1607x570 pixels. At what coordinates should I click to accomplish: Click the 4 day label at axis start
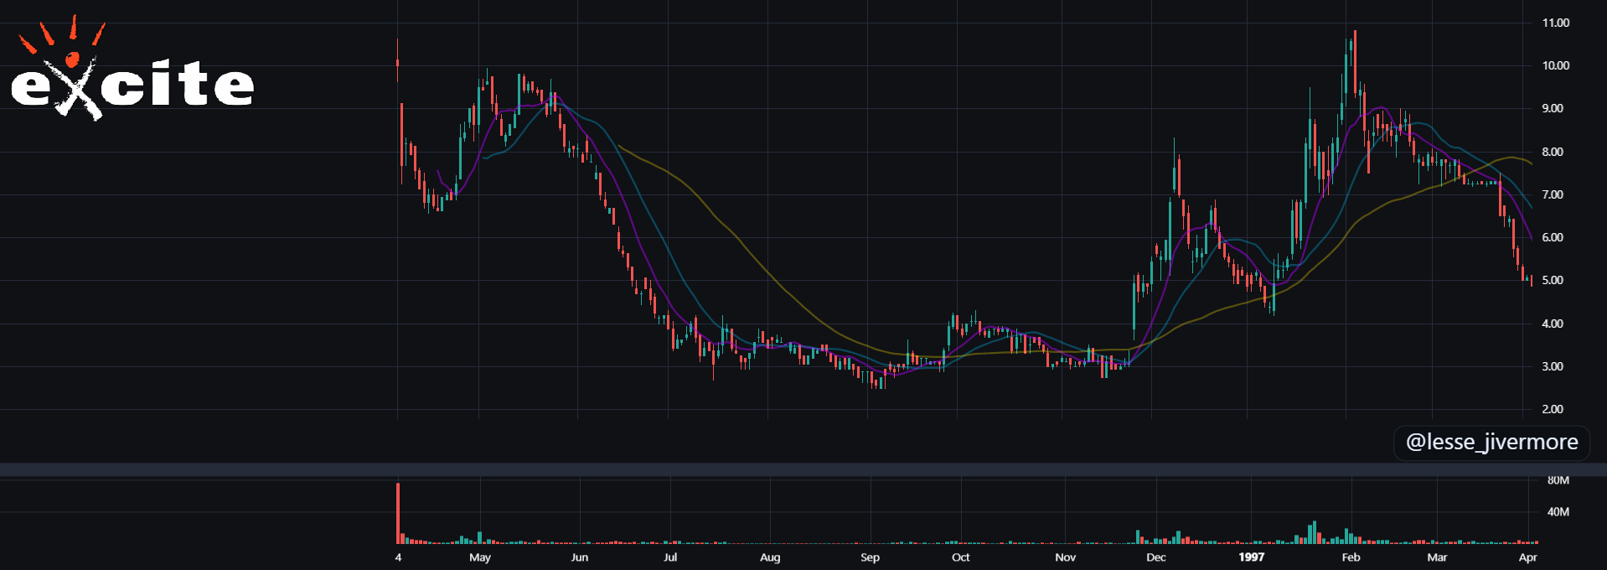click(398, 557)
